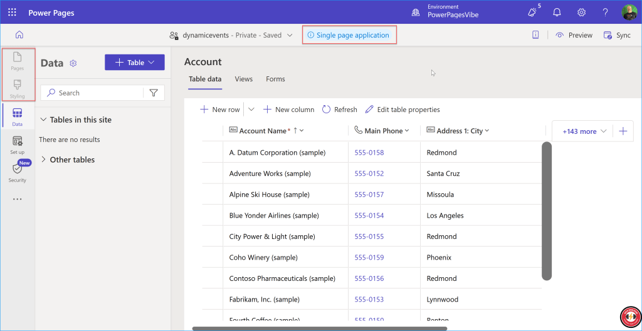Click the Home icon in the toolbar
The image size is (642, 331).
[x=19, y=35]
